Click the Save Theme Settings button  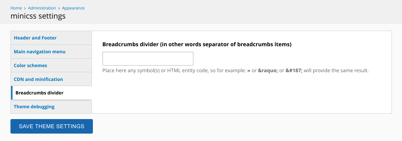(52, 126)
